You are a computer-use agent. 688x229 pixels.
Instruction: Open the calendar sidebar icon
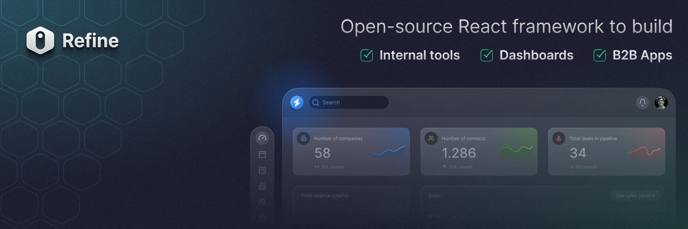point(263,155)
